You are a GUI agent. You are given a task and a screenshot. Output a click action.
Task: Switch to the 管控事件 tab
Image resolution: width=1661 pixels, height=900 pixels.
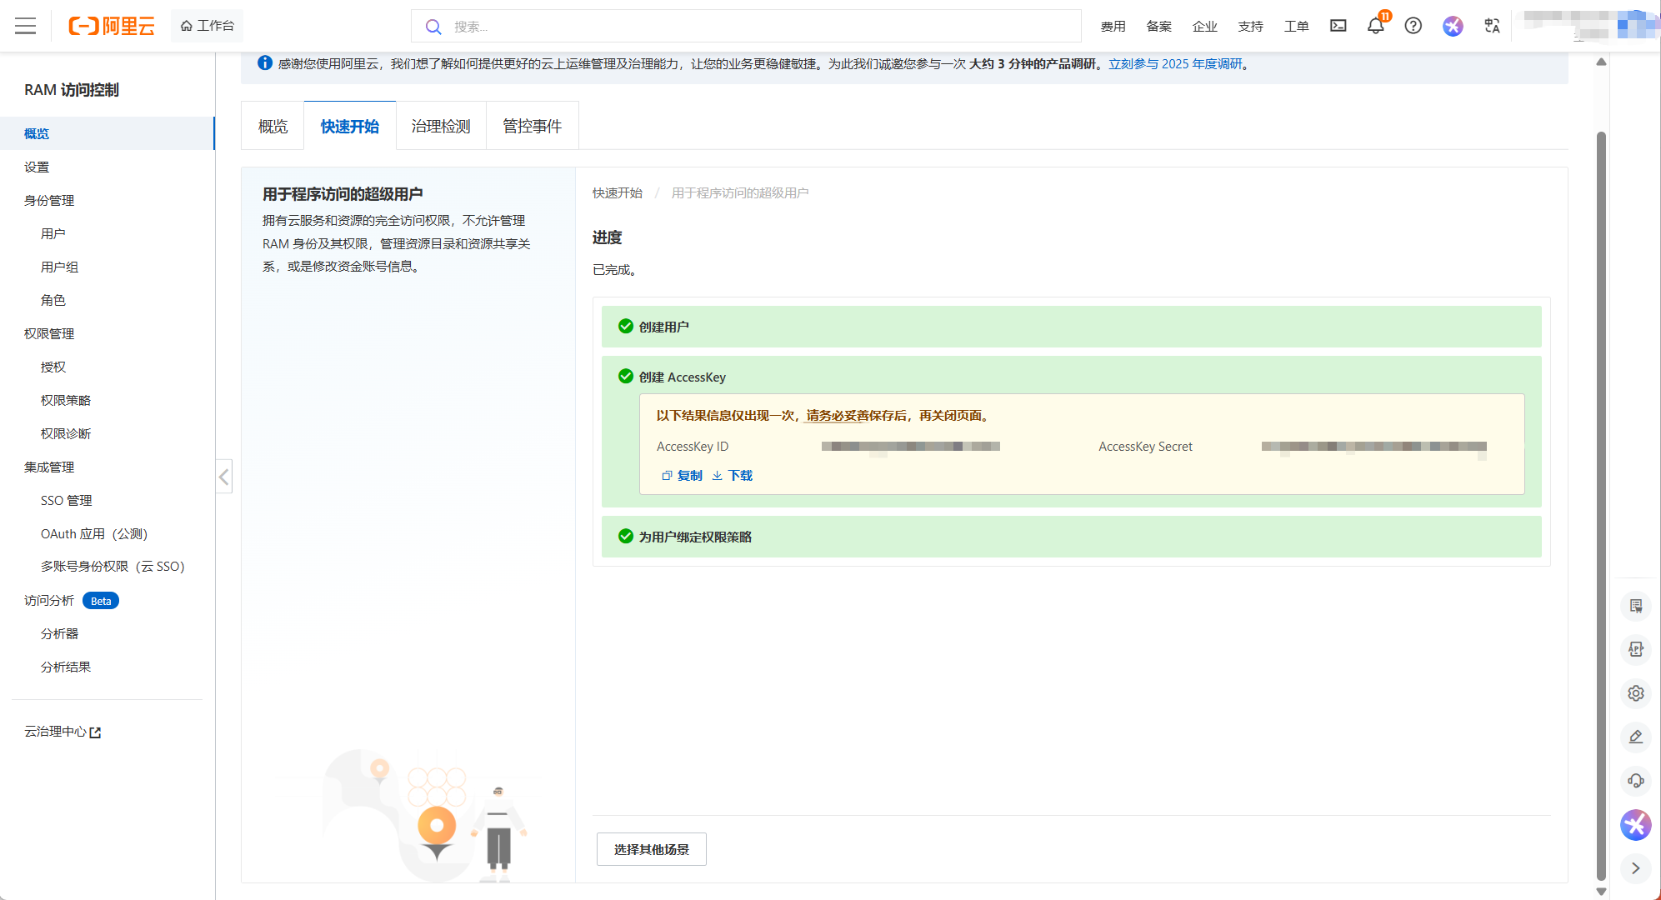tap(532, 126)
